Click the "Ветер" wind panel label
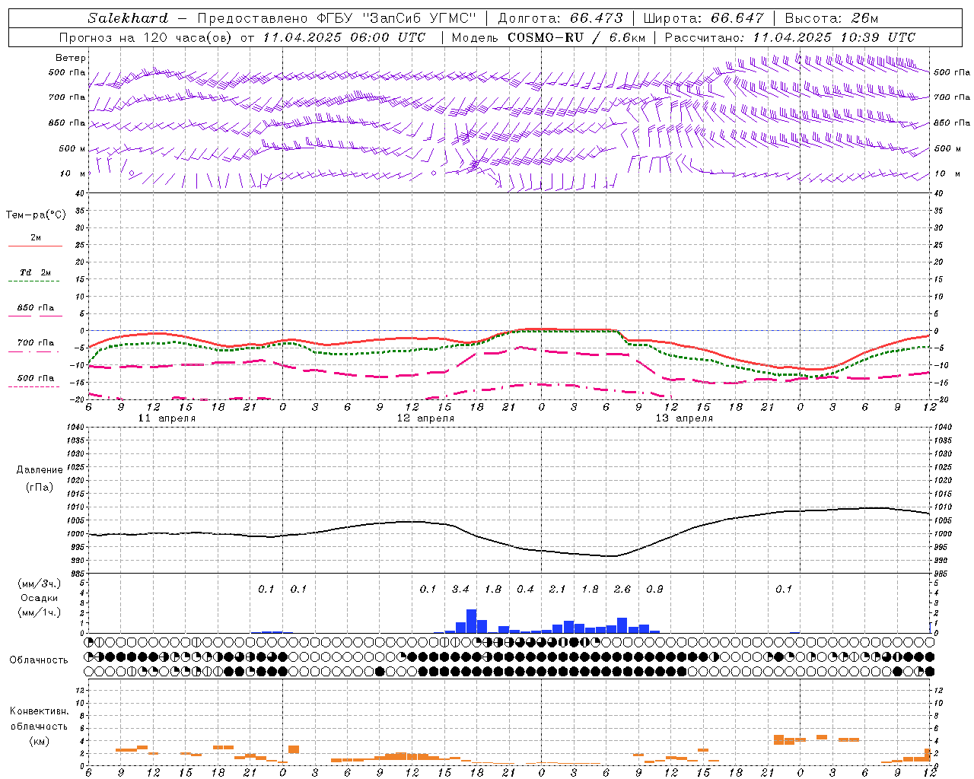Image resolution: width=974 pixels, height=779 pixels. (x=71, y=58)
